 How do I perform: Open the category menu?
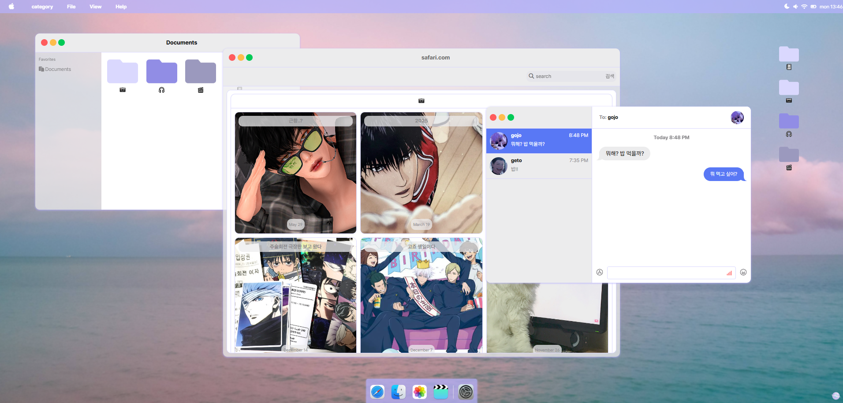click(42, 7)
